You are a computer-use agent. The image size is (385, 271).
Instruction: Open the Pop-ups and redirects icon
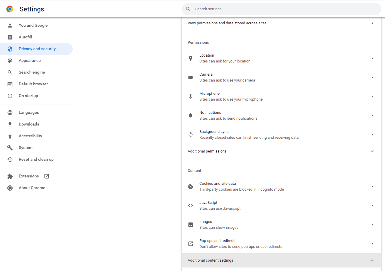click(191, 243)
